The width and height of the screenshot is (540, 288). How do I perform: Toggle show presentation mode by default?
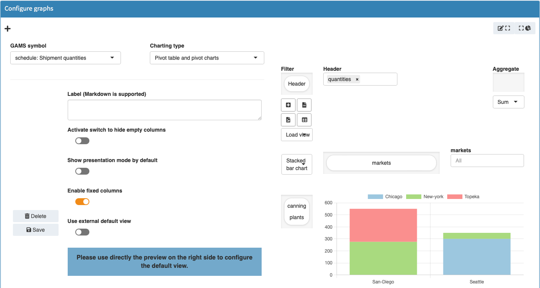coord(82,171)
